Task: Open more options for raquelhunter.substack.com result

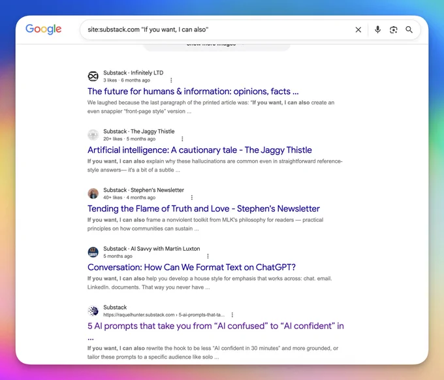Action: pyautogui.click(x=232, y=315)
